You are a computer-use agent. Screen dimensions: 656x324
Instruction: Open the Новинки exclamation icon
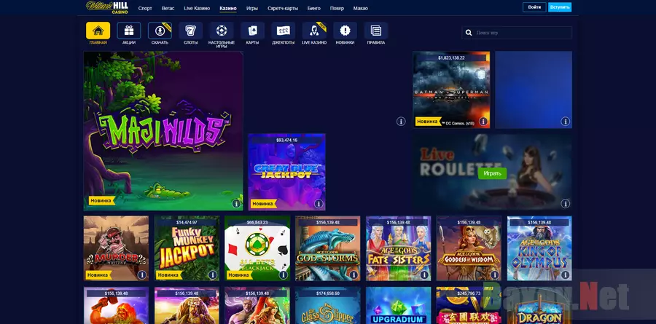pyautogui.click(x=345, y=31)
